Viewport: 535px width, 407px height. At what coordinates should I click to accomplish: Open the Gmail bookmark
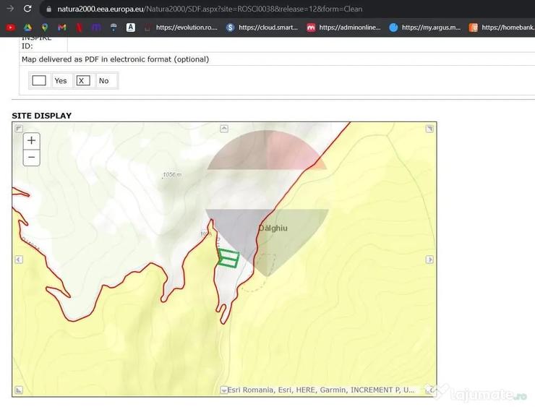pos(61,27)
